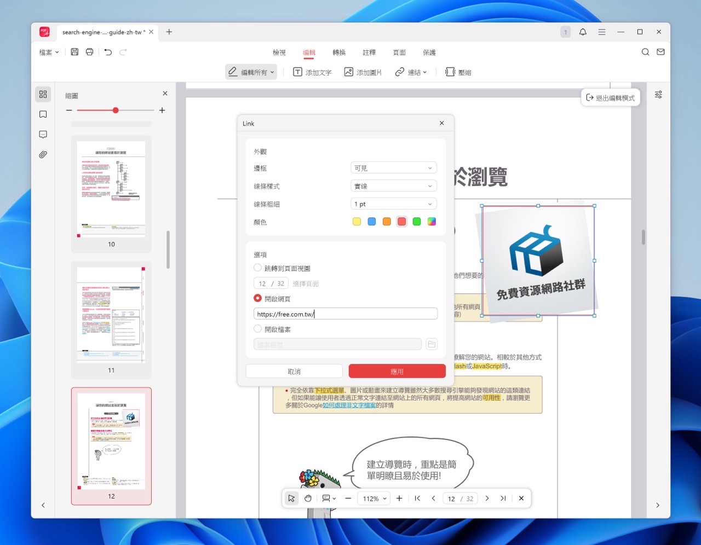Select 開啟檔案 radio option

click(x=258, y=329)
